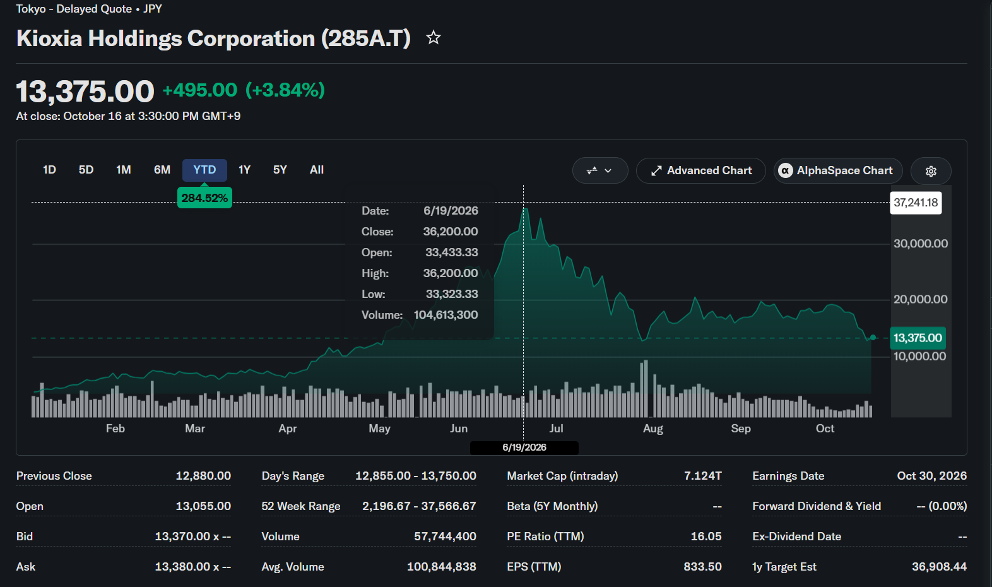
Task: Show the 1M chart range
Action: [x=124, y=170]
